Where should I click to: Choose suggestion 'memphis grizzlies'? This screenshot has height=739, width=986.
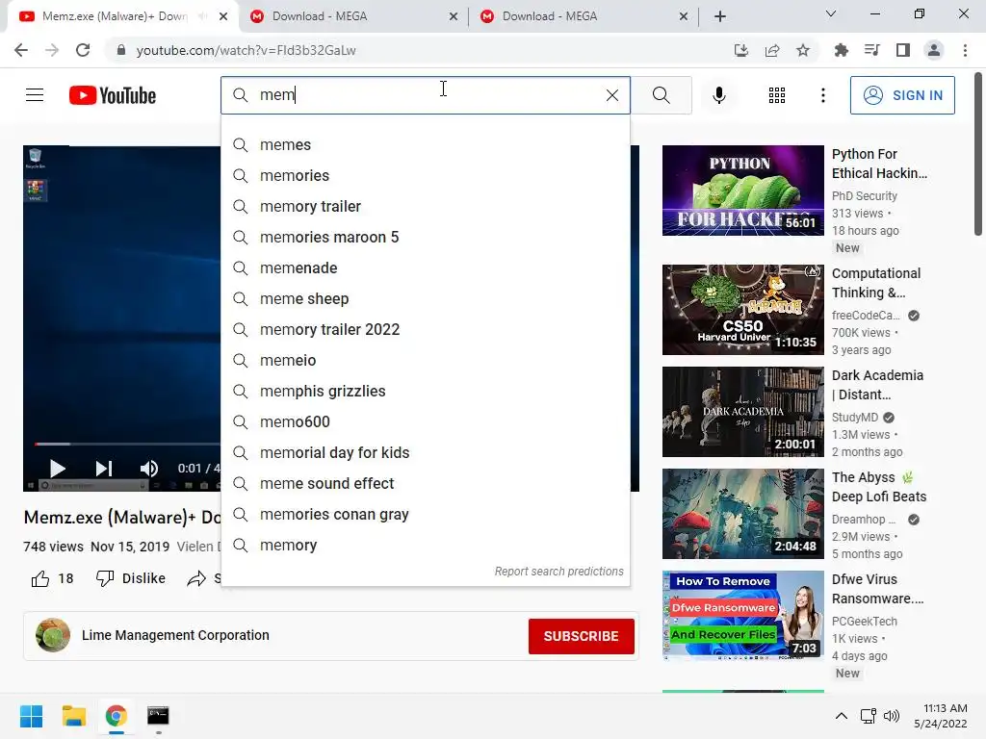point(425,391)
